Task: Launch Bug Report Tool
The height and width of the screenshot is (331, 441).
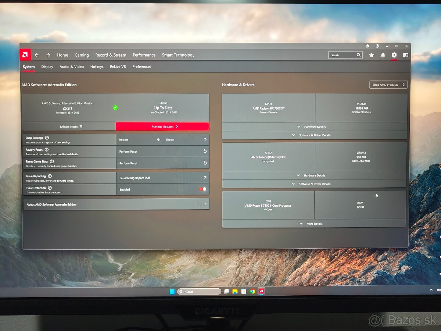Action: tap(162, 178)
